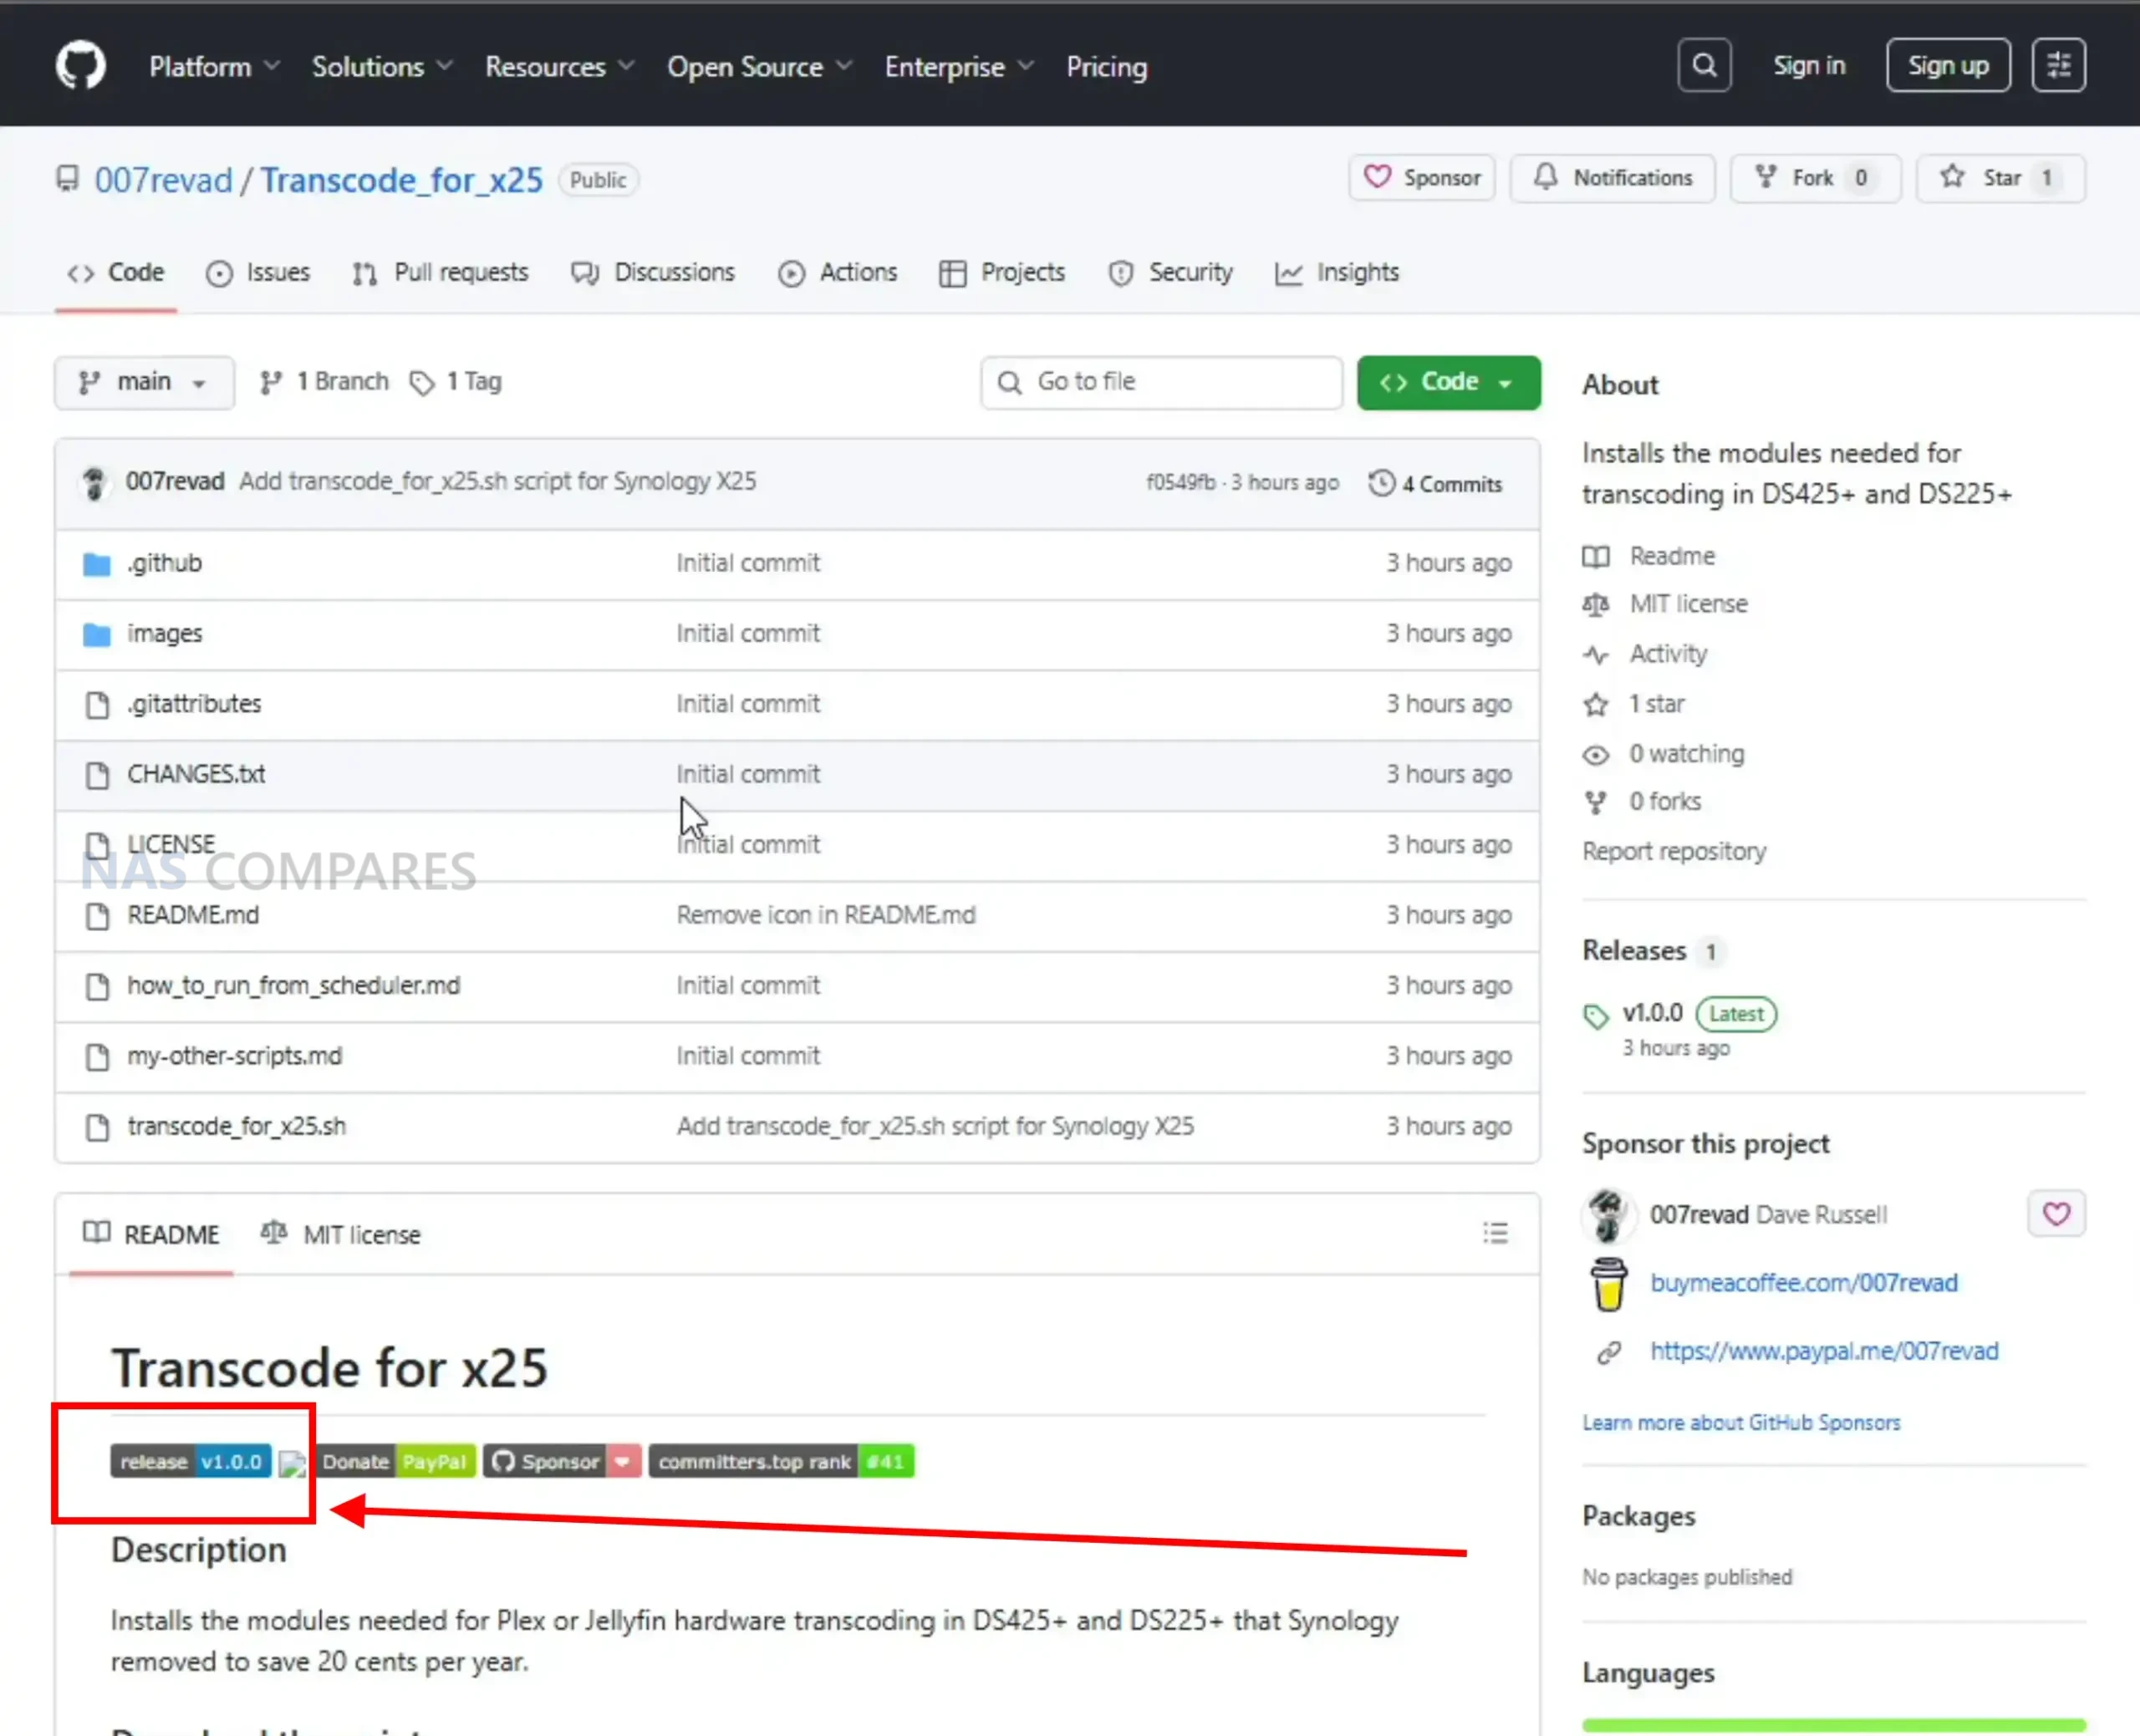
Task: Switch to the Code tab
Action: pos(116,273)
